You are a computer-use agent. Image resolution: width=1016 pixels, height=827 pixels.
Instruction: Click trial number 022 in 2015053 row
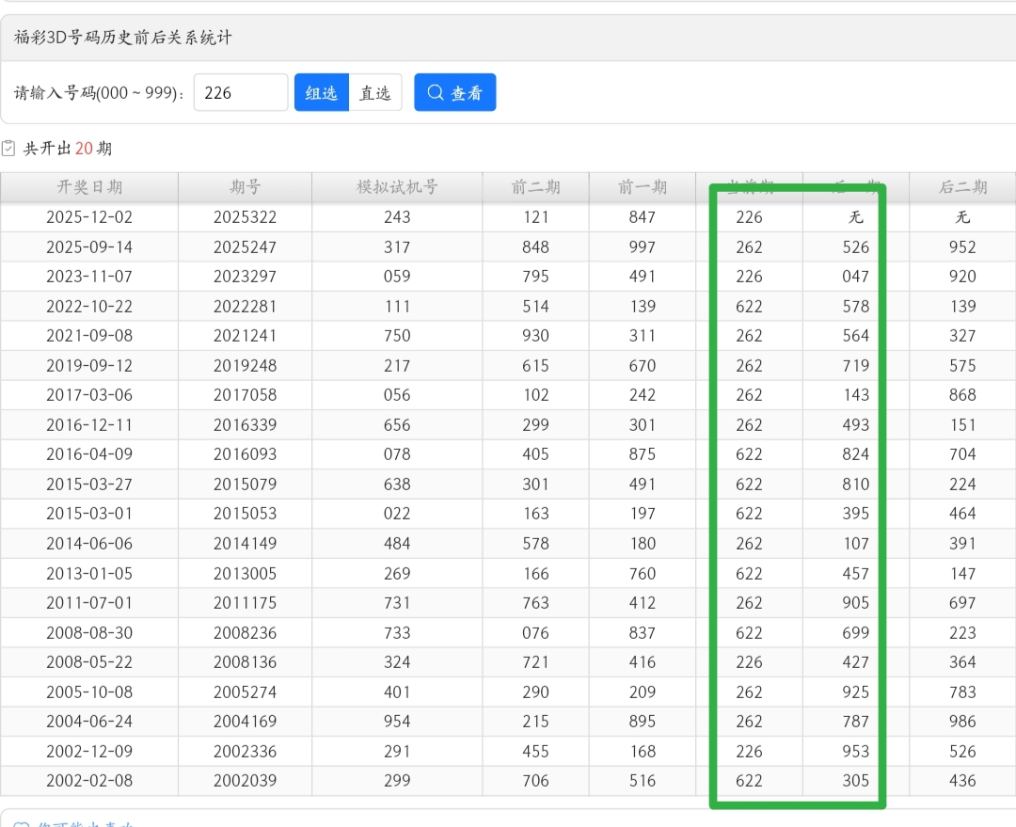coord(397,514)
